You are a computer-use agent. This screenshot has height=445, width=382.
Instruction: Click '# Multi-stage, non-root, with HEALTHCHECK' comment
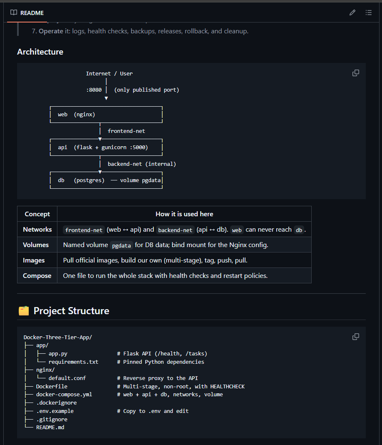click(x=181, y=386)
